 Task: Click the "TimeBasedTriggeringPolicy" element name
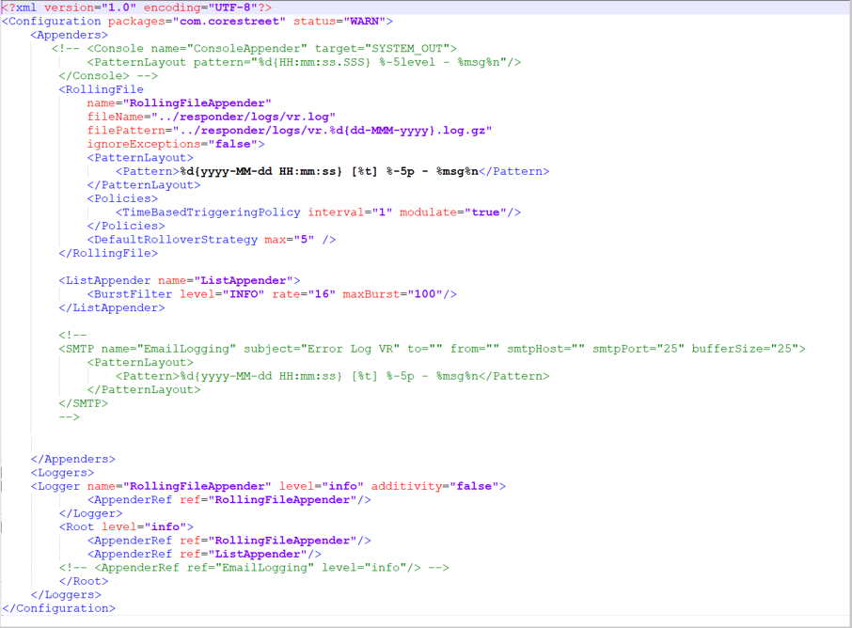tap(212, 212)
